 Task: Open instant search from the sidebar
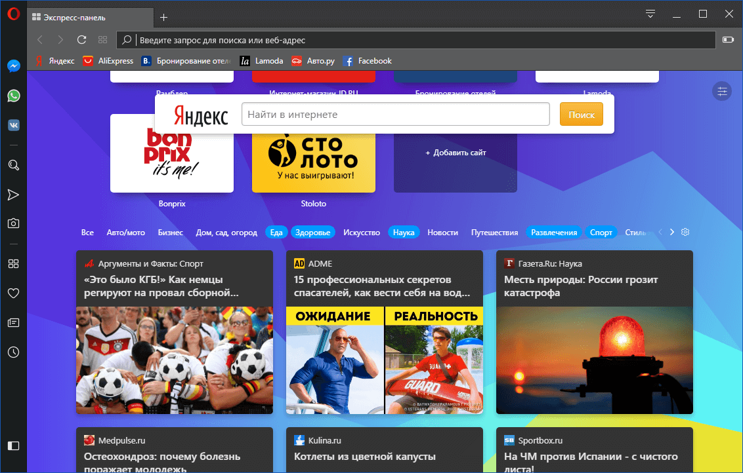[13, 165]
